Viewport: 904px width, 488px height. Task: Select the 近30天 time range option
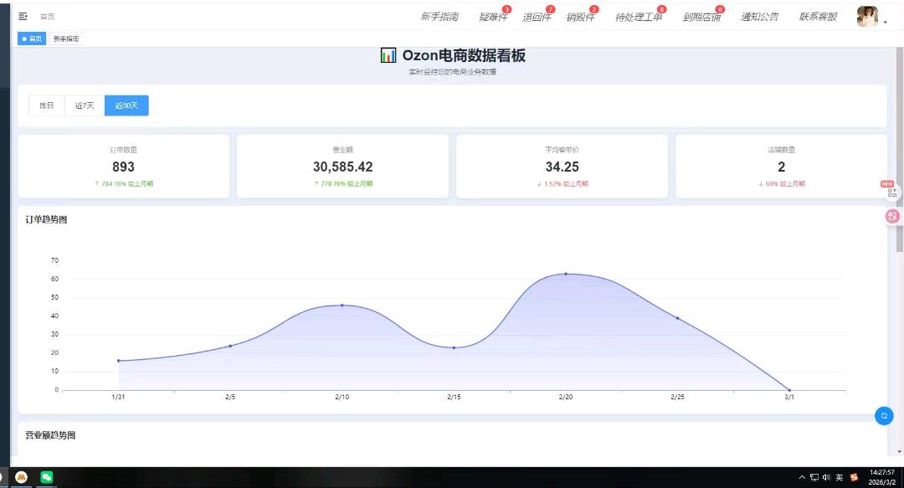click(x=126, y=105)
